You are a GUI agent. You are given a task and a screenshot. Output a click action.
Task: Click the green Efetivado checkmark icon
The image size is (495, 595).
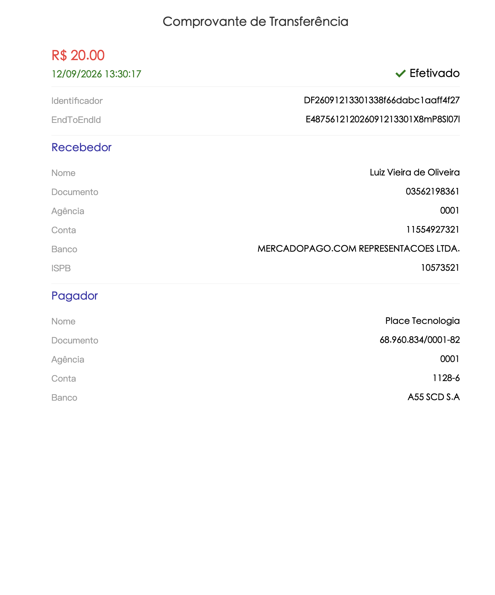click(x=400, y=74)
